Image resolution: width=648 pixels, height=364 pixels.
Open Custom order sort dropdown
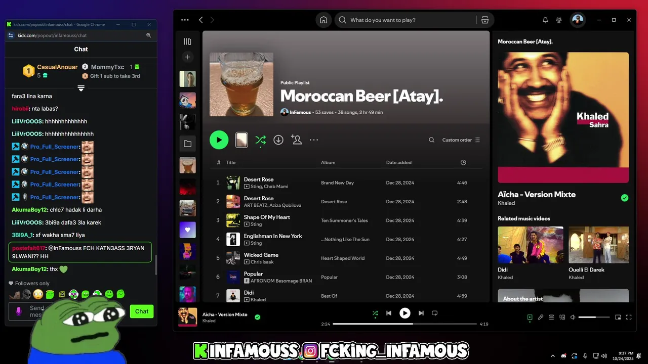point(461,140)
